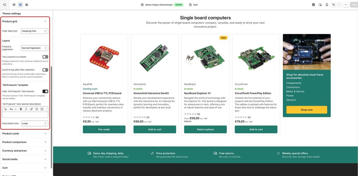Insert link in description editor
Image resolution: width=358 pixels, height=176 pixels.
coord(31,109)
